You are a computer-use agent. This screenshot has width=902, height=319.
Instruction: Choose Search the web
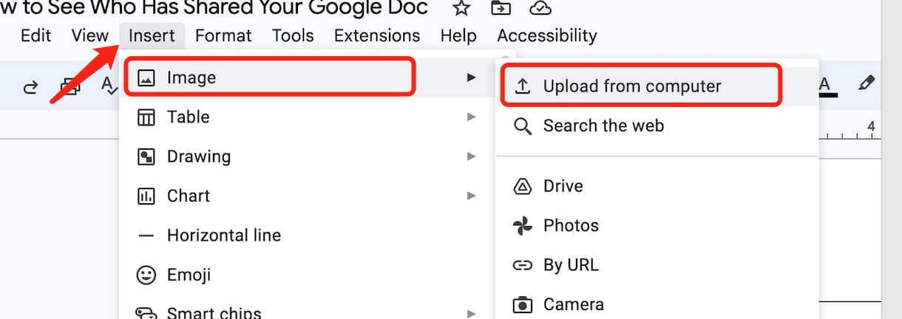click(x=657, y=126)
